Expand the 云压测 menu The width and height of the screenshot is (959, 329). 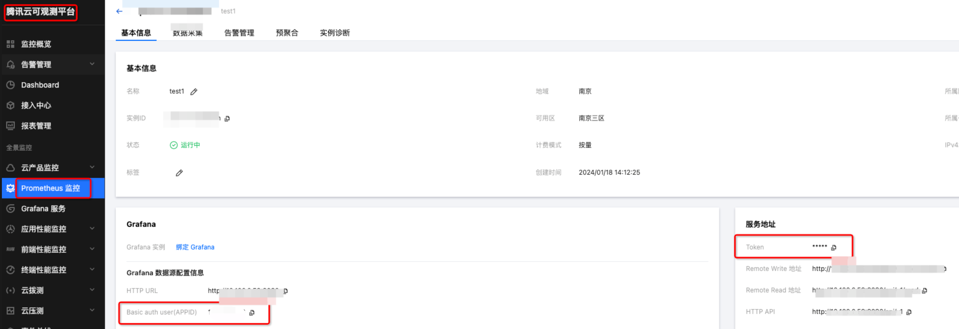click(x=92, y=310)
